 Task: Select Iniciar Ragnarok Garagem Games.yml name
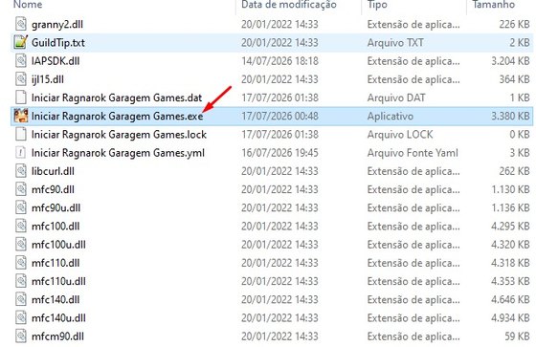118,153
